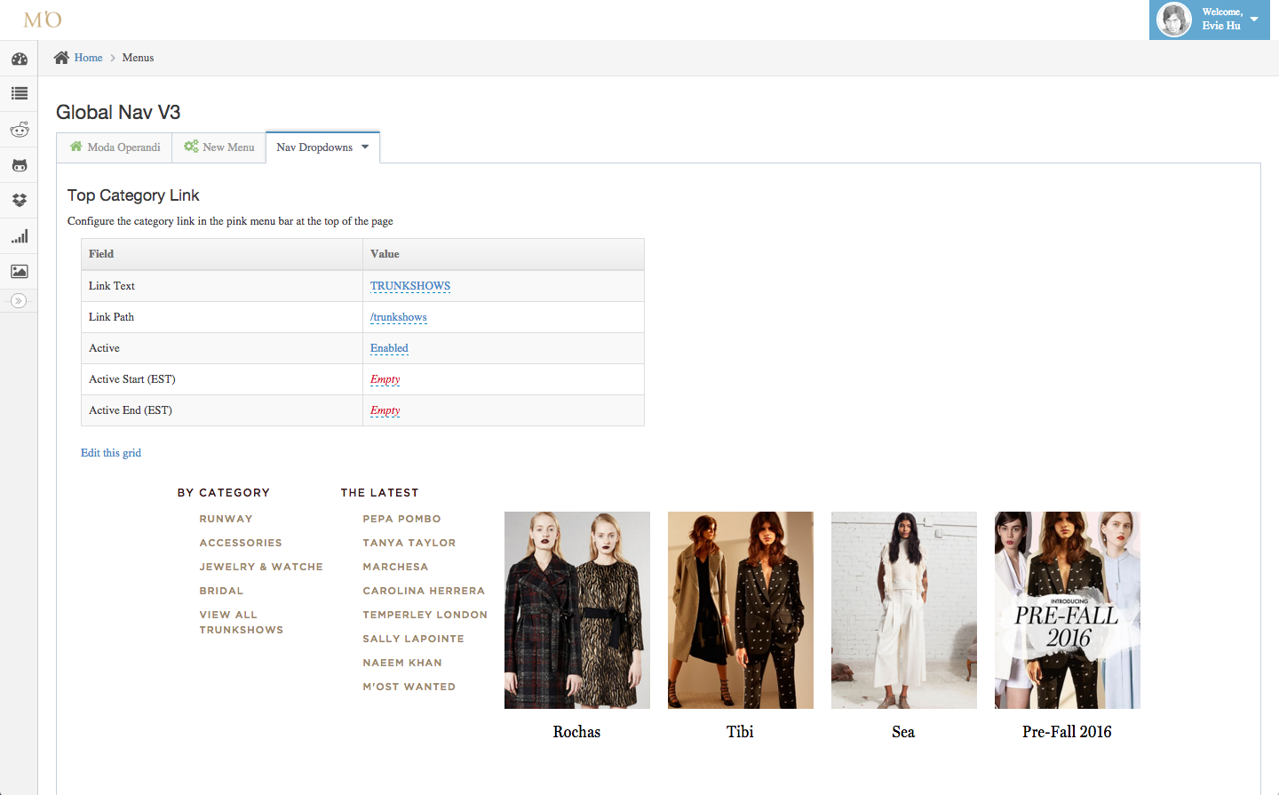Screen dimensions: 1279x795
Task: Click the Field column header
Action: [x=222, y=254]
